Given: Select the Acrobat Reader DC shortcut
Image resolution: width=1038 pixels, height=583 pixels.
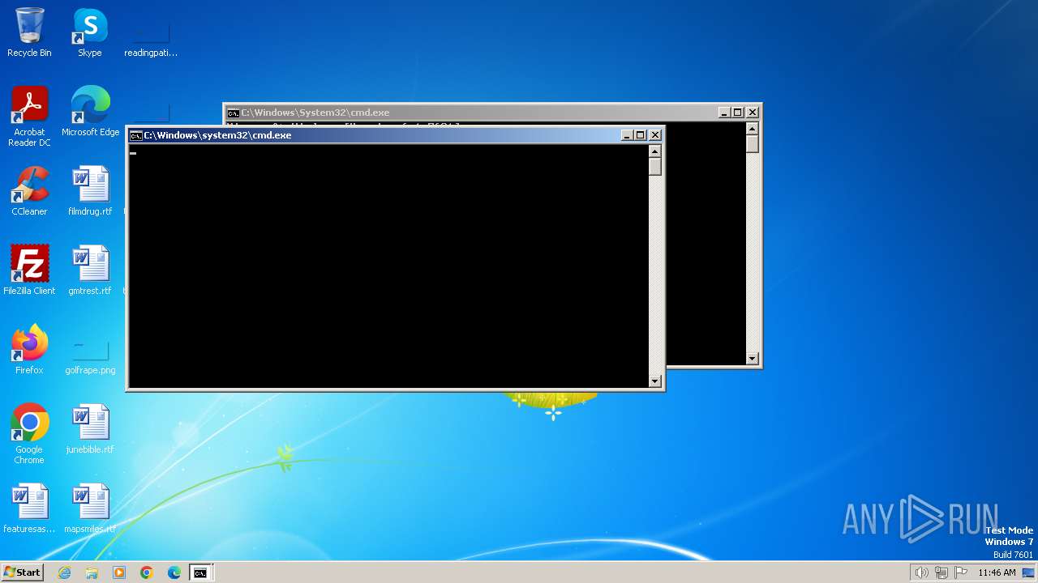Looking at the screenshot, I should 29,117.
